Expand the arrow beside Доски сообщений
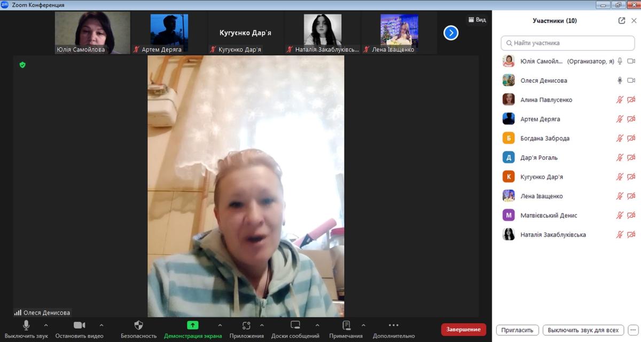Viewport: 641px width, 342px height. [x=317, y=325]
